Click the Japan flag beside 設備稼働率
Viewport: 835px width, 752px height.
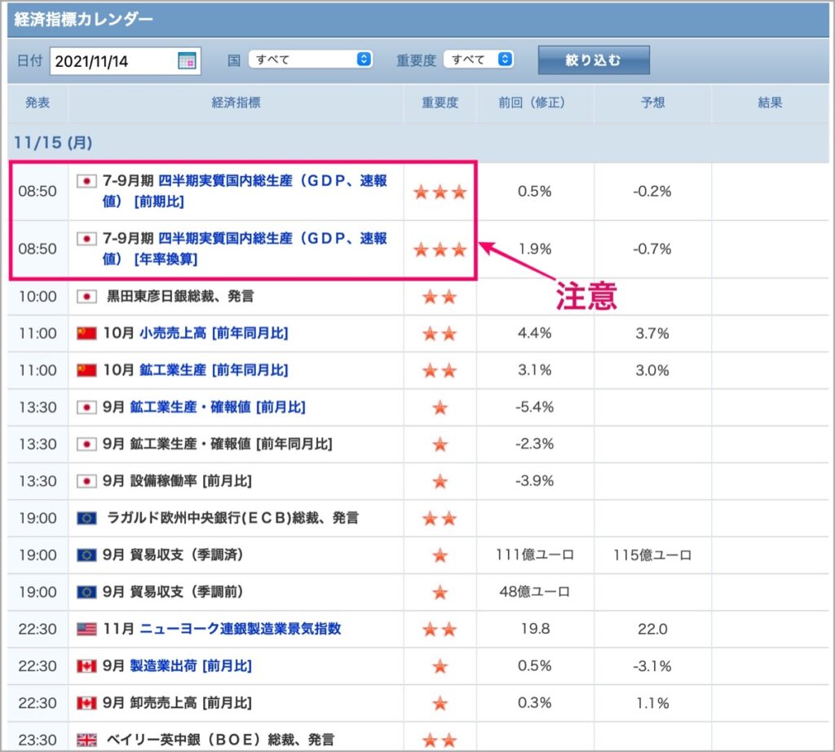(86, 481)
